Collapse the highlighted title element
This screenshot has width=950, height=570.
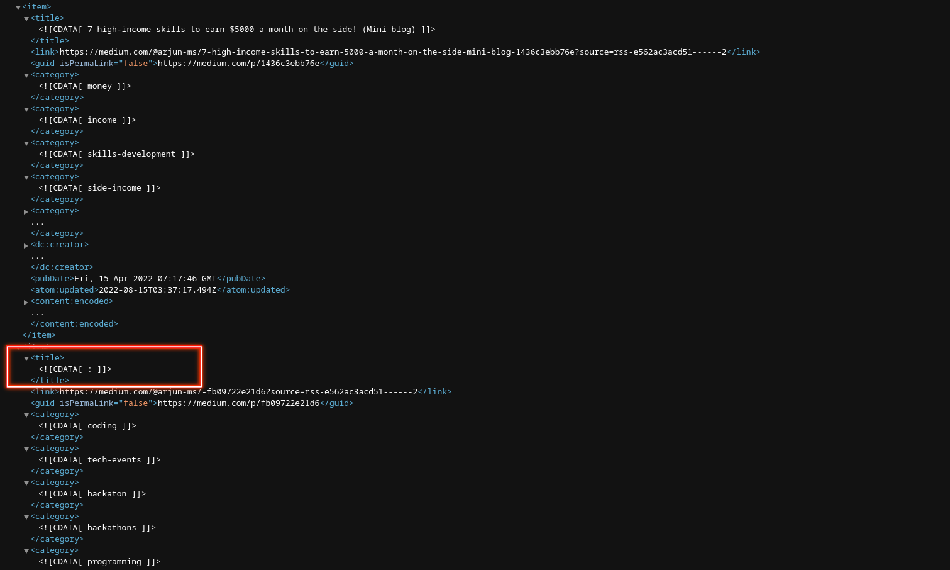26,358
